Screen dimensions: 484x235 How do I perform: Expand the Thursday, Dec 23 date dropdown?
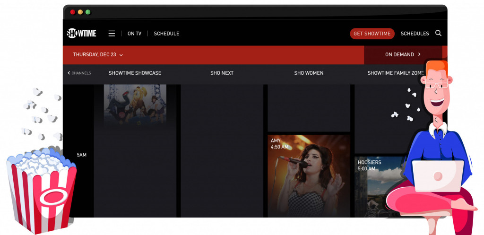coord(98,55)
